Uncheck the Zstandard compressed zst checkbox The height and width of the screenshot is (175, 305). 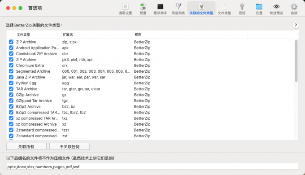(x=11, y=136)
